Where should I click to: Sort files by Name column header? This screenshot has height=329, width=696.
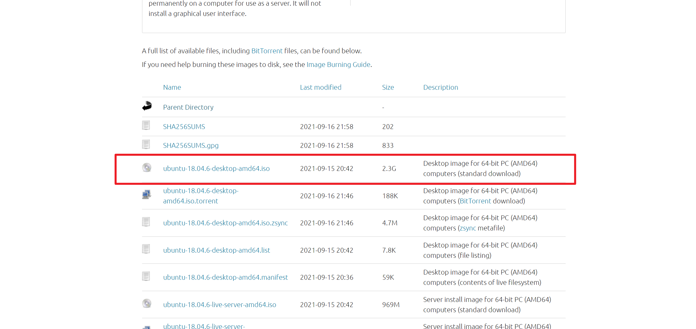coord(172,87)
